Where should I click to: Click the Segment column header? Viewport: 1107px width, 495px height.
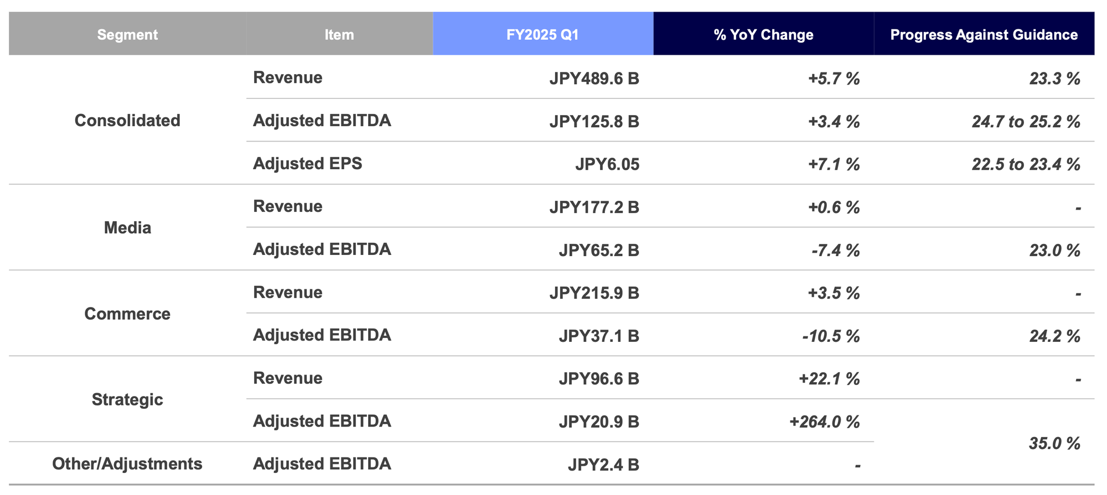pos(127,35)
